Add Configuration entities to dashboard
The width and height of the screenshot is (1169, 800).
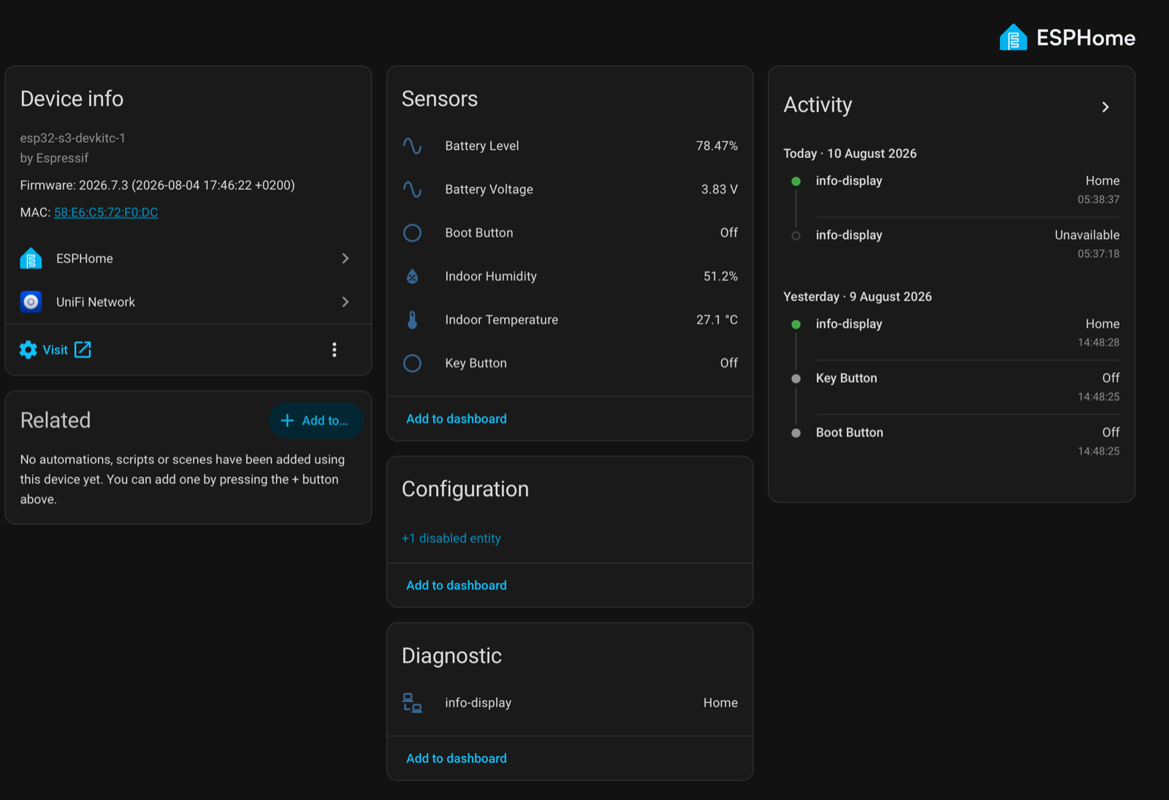[457, 585]
